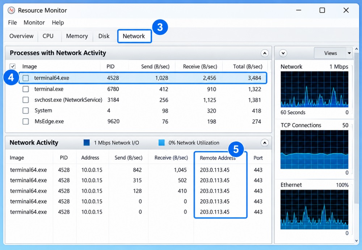
Task: Click the Receive value 410 cell
Action: click(182, 191)
